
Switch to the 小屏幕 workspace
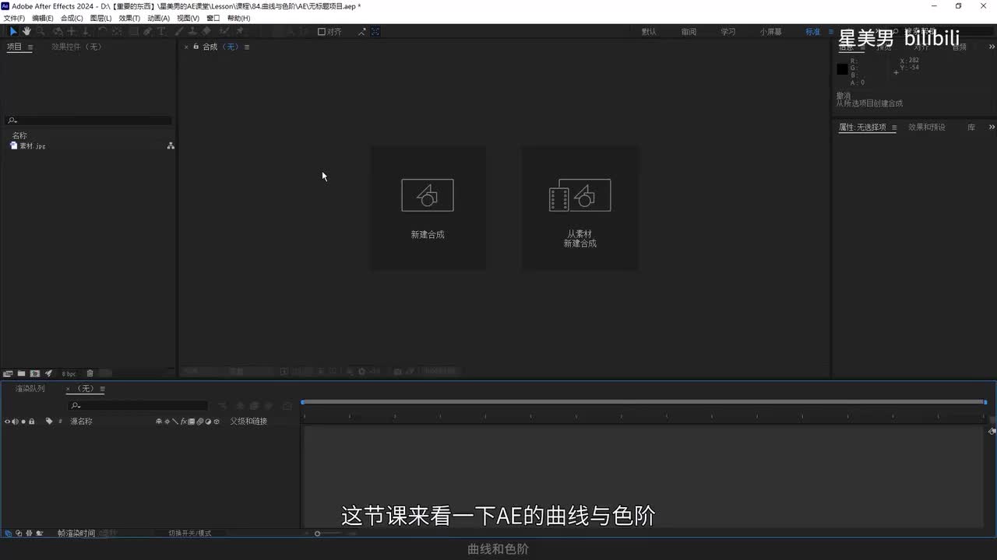tap(771, 32)
